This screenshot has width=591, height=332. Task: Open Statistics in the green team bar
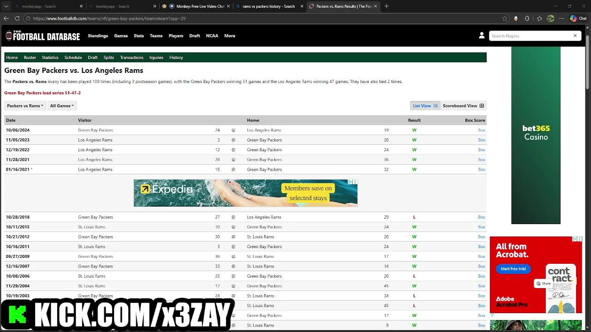(50, 58)
